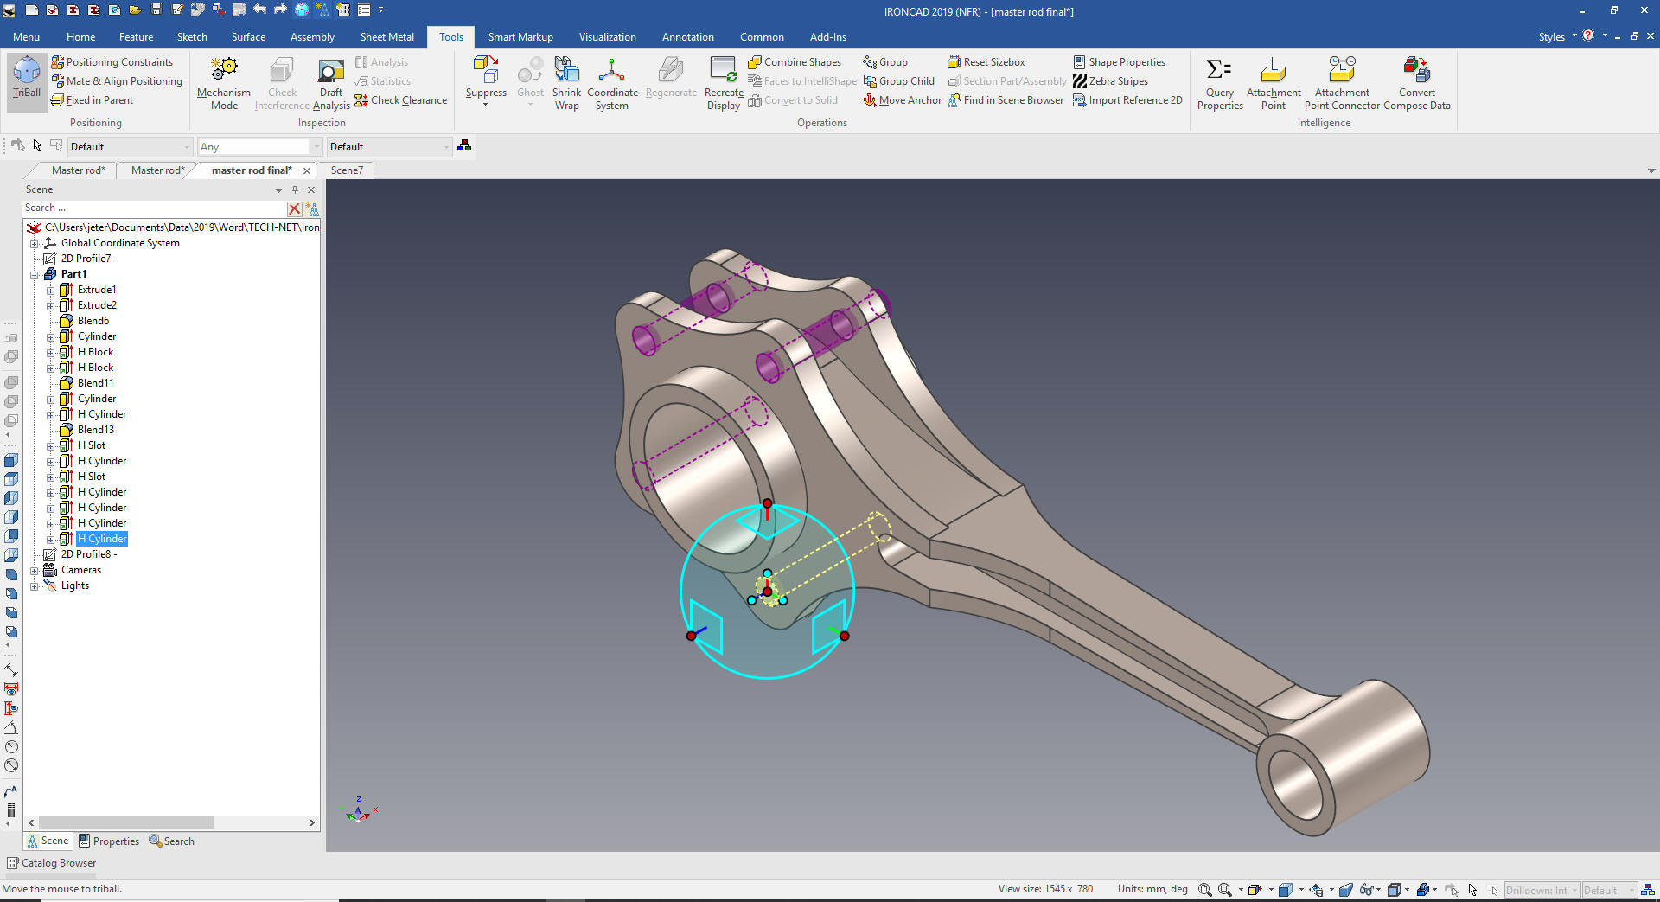The height and width of the screenshot is (902, 1660).
Task: Click the scene Search field
Action: tap(155, 208)
